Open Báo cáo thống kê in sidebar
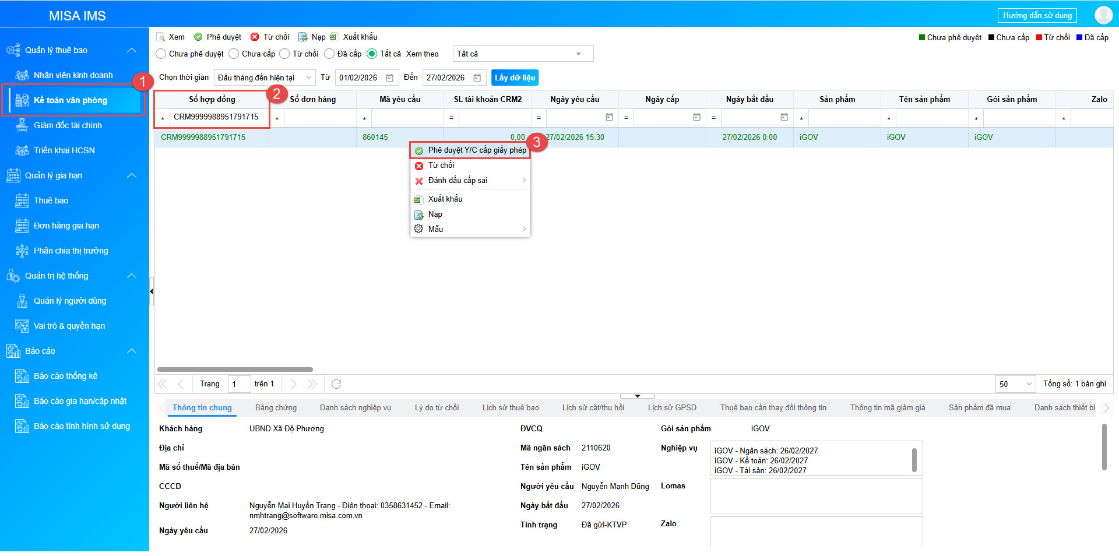Screen dimensions: 1119x556 [x=65, y=376]
